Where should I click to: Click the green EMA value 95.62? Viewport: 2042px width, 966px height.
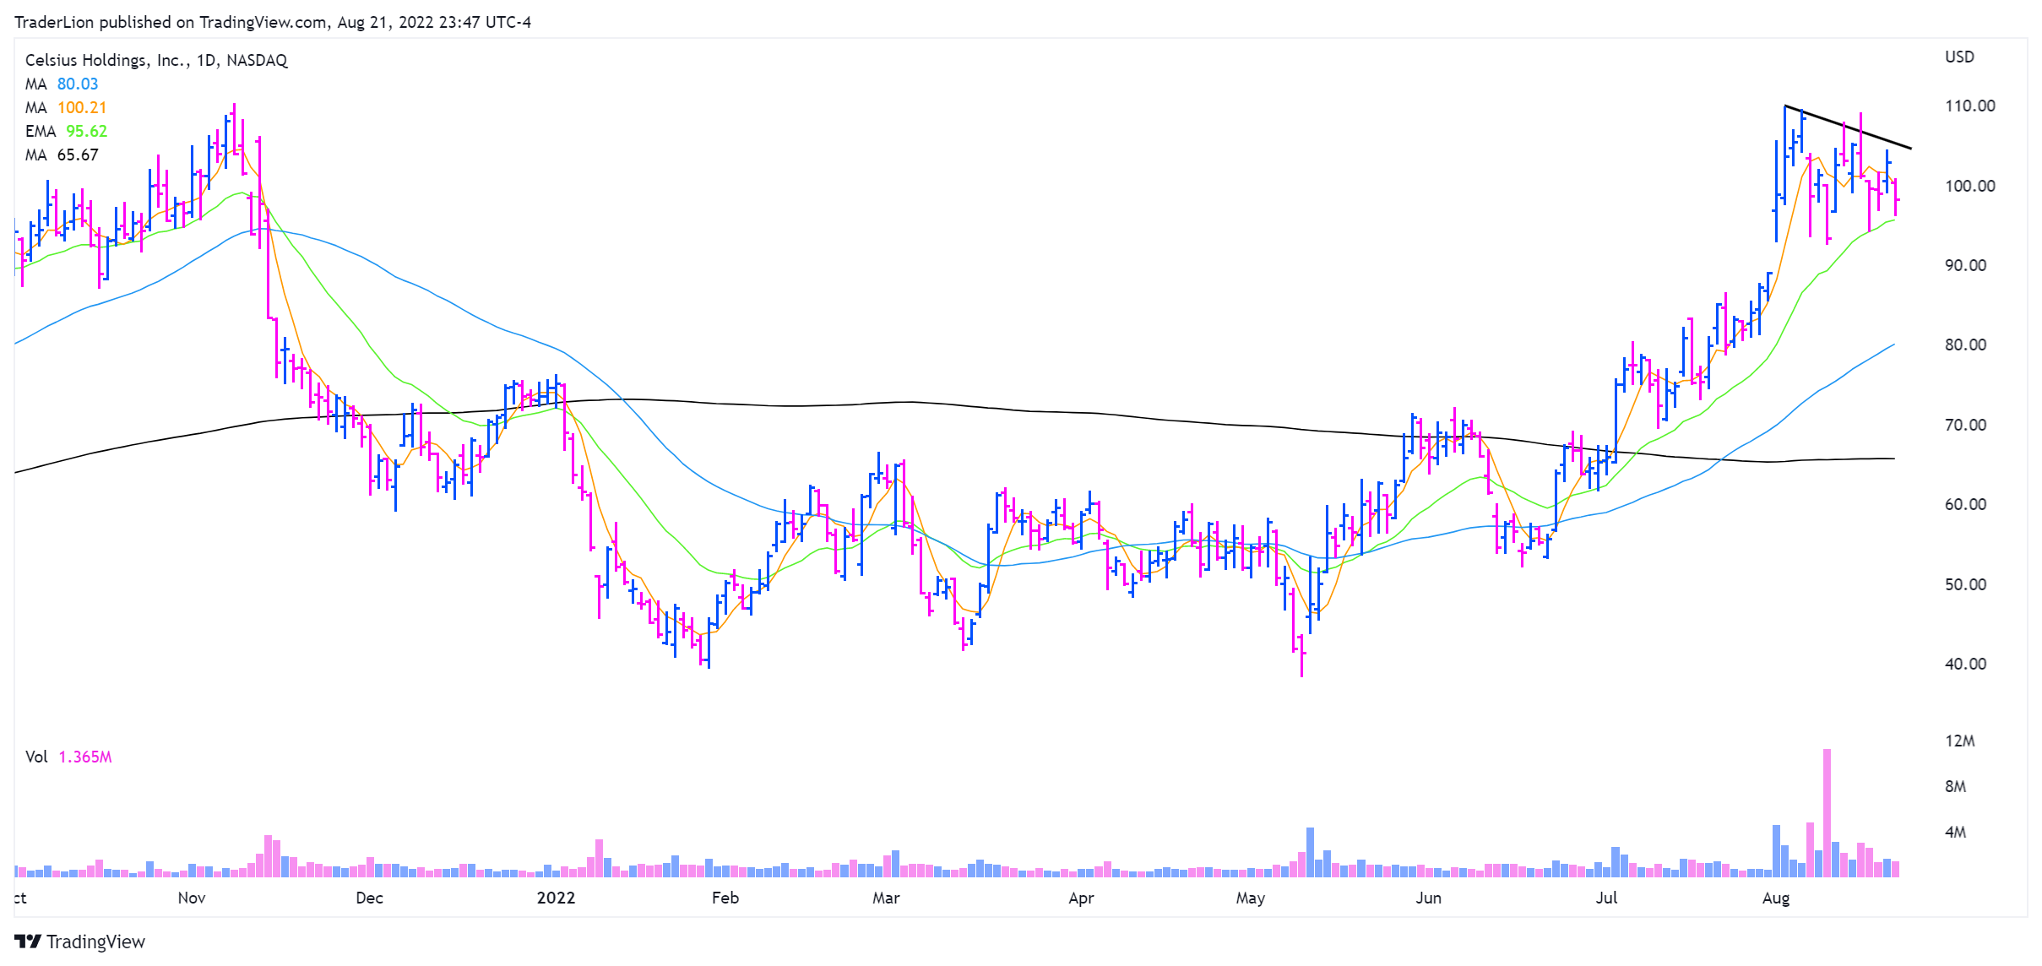click(x=87, y=131)
